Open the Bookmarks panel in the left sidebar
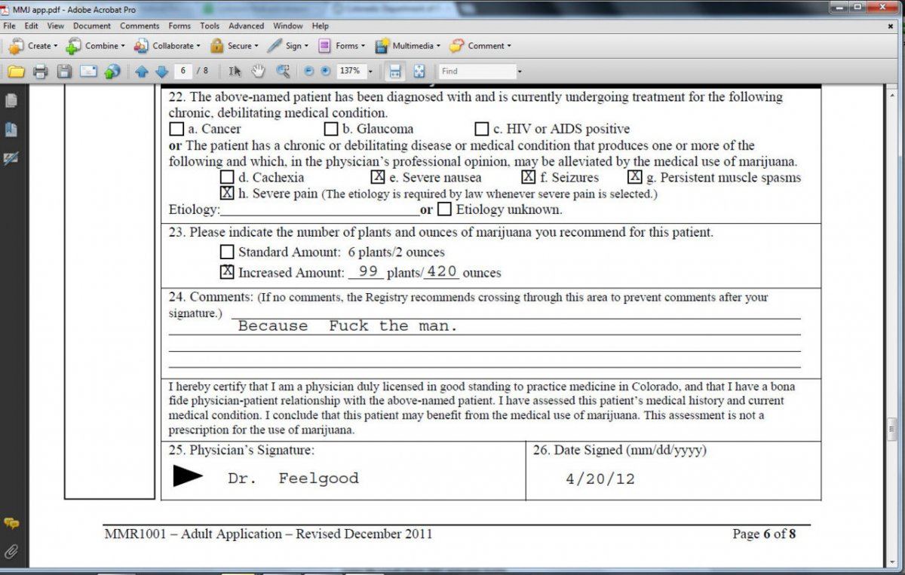 [x=11, y=129]
